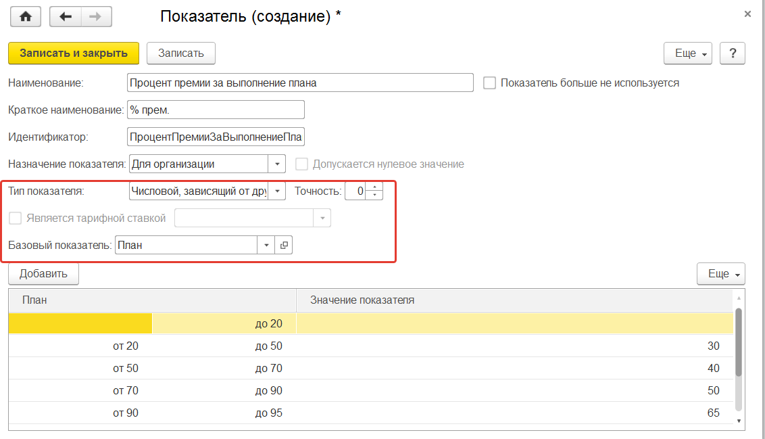Screen dimensions: 765x439
Task: Go back with the left arrow
Action: click(x=66, y=17)
